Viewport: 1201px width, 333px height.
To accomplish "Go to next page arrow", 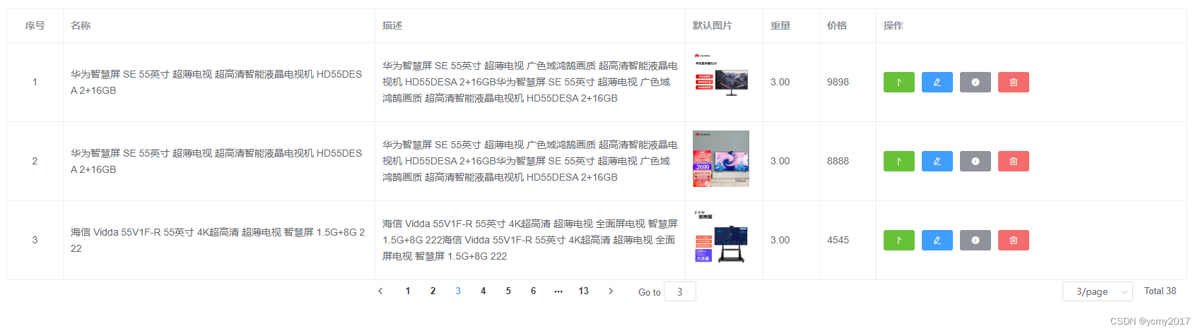I will point(611,291).
